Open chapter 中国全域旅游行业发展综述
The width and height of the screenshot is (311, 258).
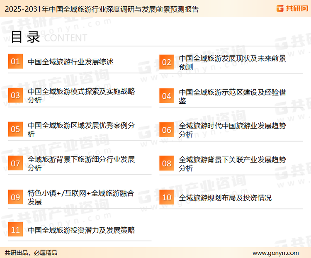click(x=70, y=62)
